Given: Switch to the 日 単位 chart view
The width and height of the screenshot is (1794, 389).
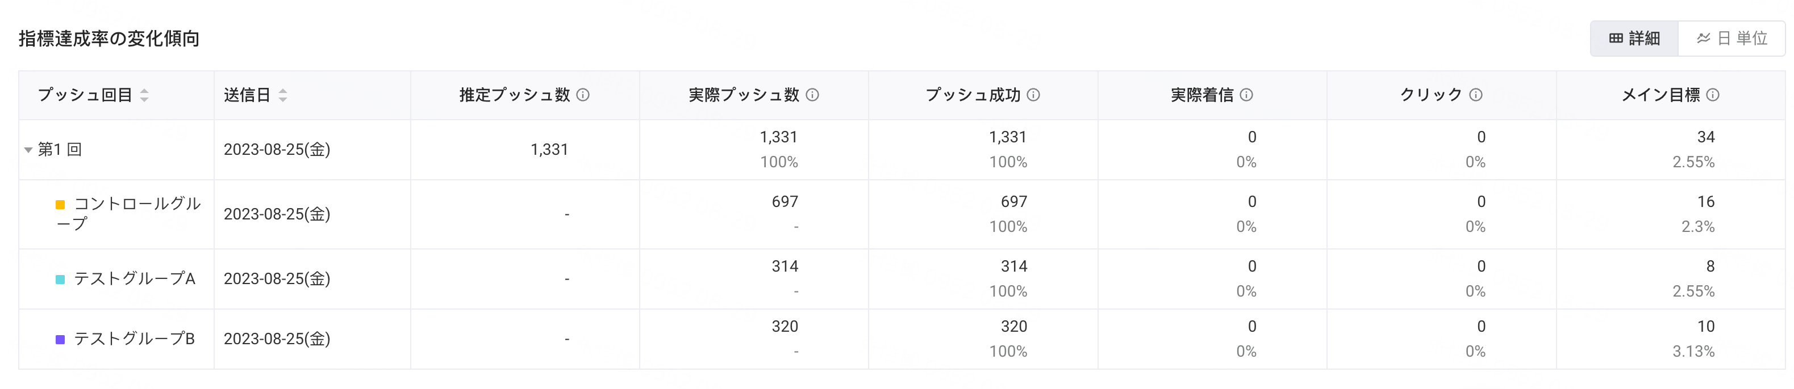Looking at the screenshot, I should (x=1732, y=38).
